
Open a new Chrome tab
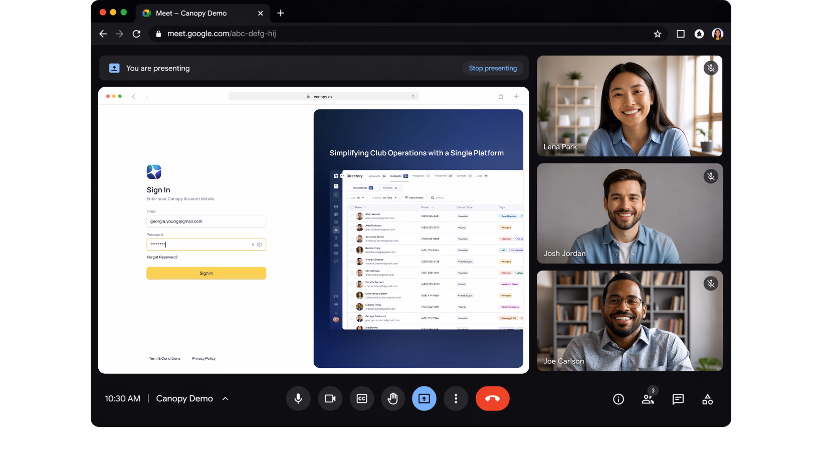coord(281,13)
